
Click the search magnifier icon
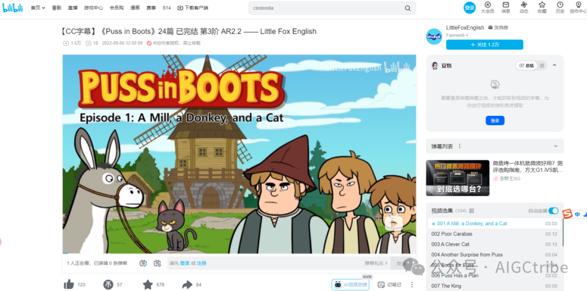[x=408, y=8]
